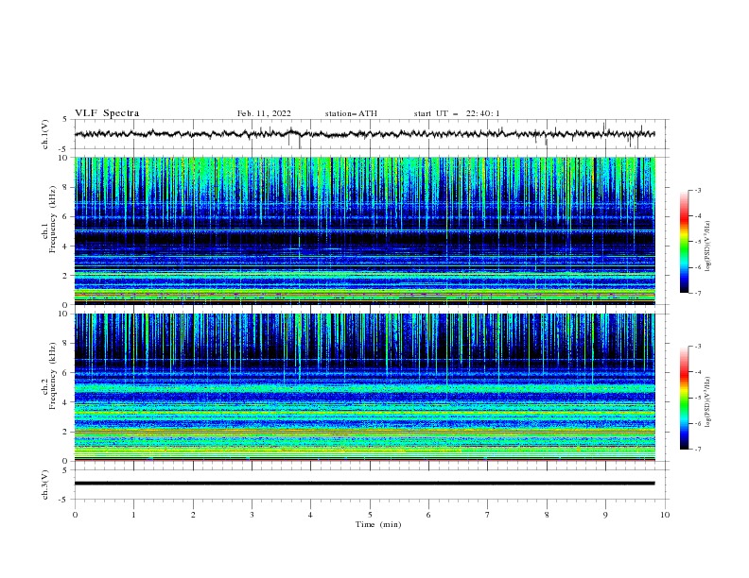Click the '-7' label on ch.2 colorbar

point(697,450)
